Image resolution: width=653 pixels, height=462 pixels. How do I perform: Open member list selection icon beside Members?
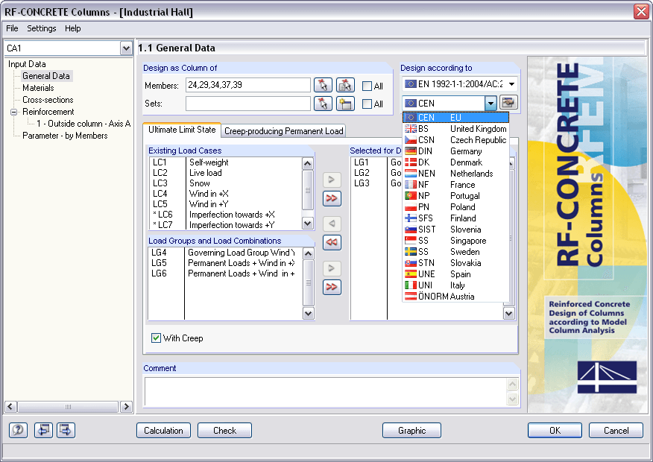tap(345, 86)
